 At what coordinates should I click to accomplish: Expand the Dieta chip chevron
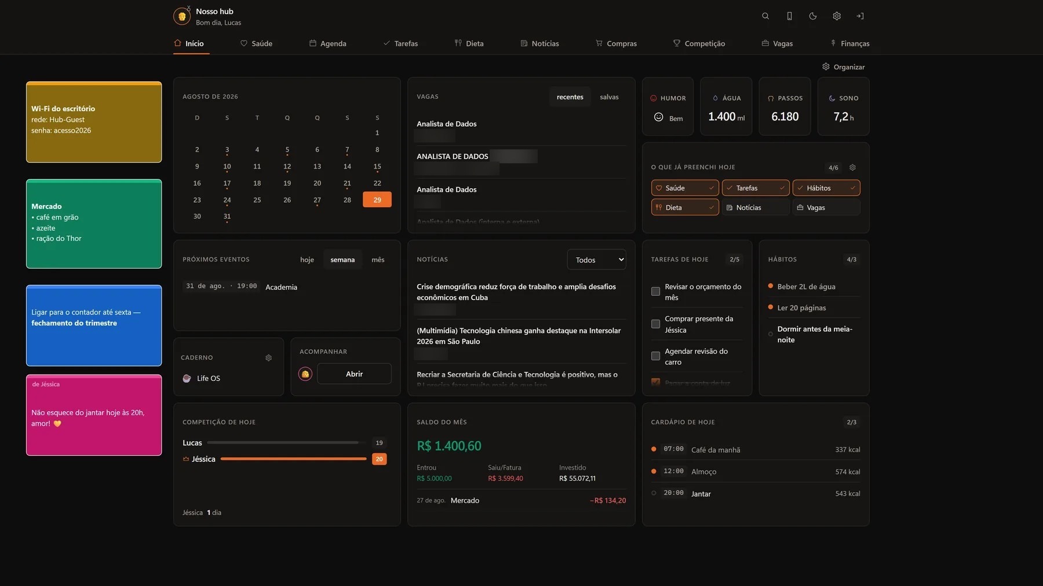coord(712,207)
